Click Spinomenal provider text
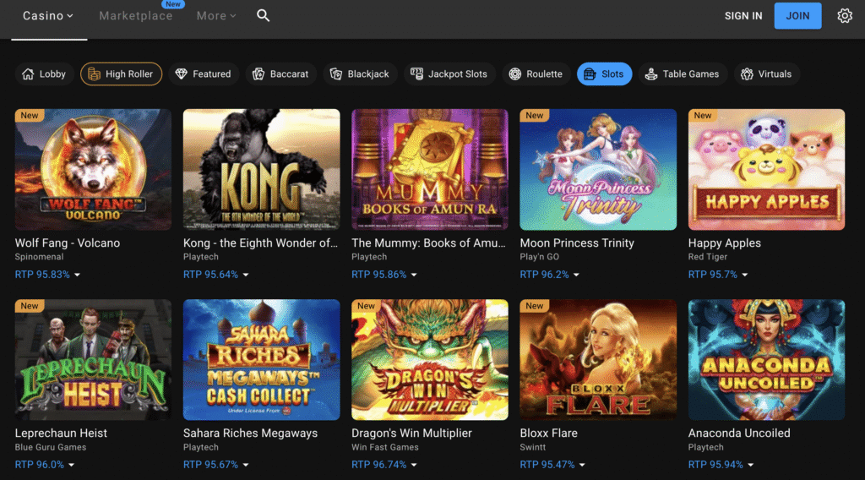The image size is (865, 480). (39, 257)
